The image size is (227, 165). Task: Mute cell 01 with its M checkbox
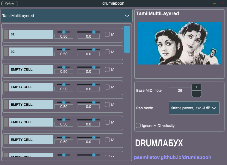coord(107,34)
